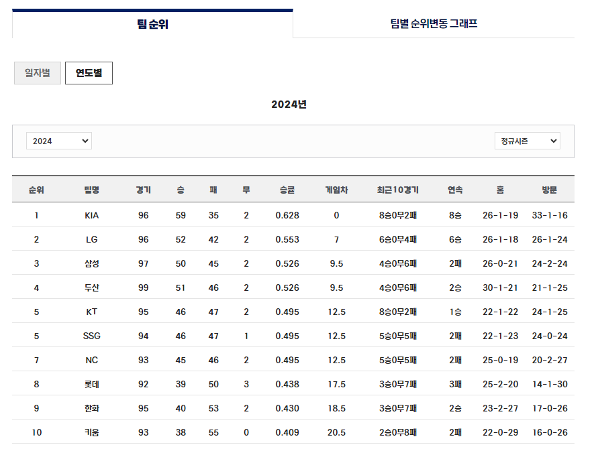Click the 최근10경기 column header
This screenshot has width=596, height=449.
point(397,190)
